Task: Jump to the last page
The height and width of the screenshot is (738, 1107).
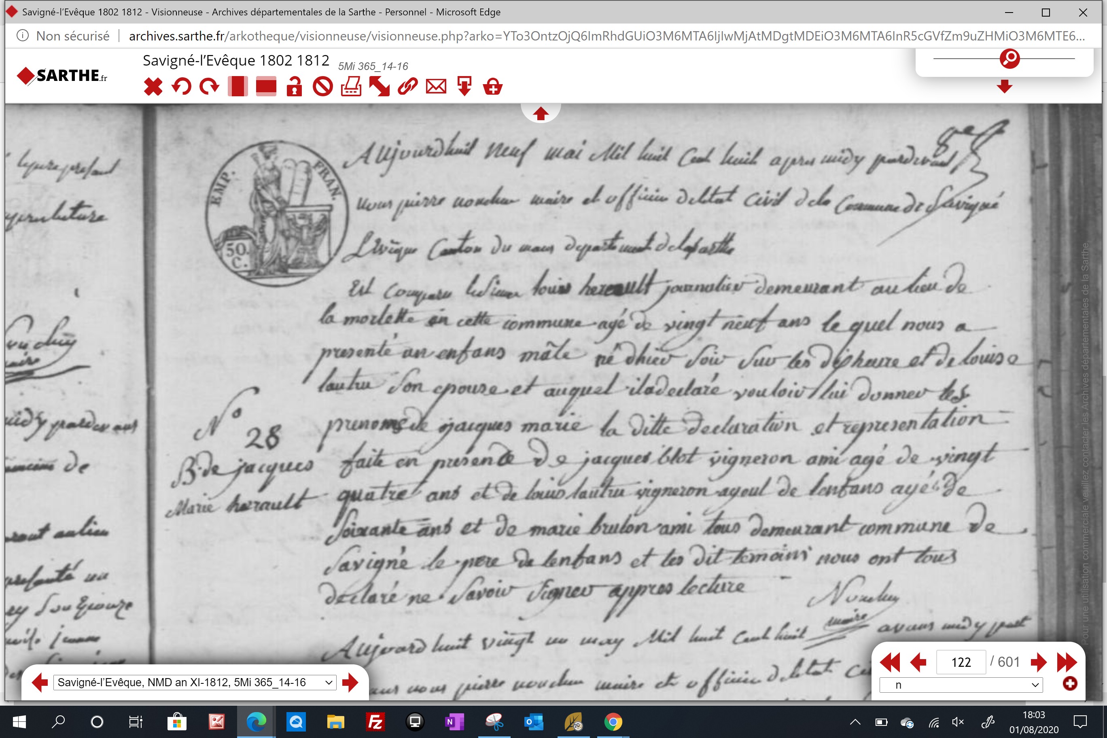Action: 1067,662
